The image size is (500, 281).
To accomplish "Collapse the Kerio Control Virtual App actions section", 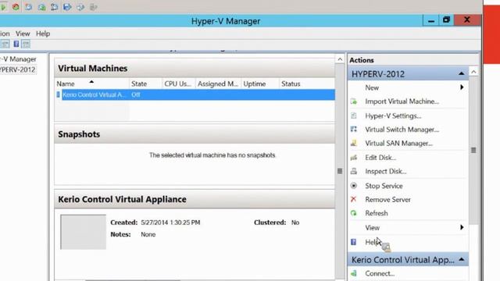I will (x=462, y=260).
